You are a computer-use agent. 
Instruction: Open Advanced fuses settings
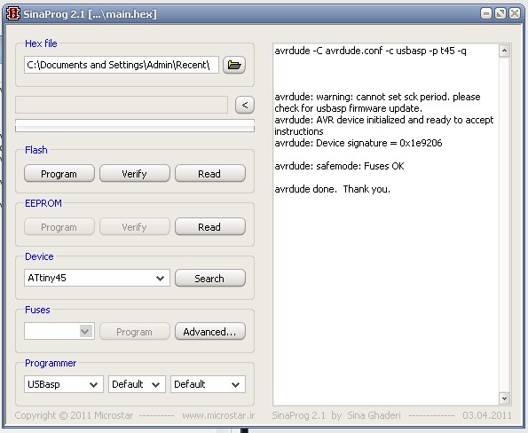[x=210, y=332]
